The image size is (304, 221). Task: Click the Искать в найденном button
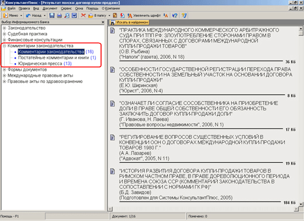(129, 22)
